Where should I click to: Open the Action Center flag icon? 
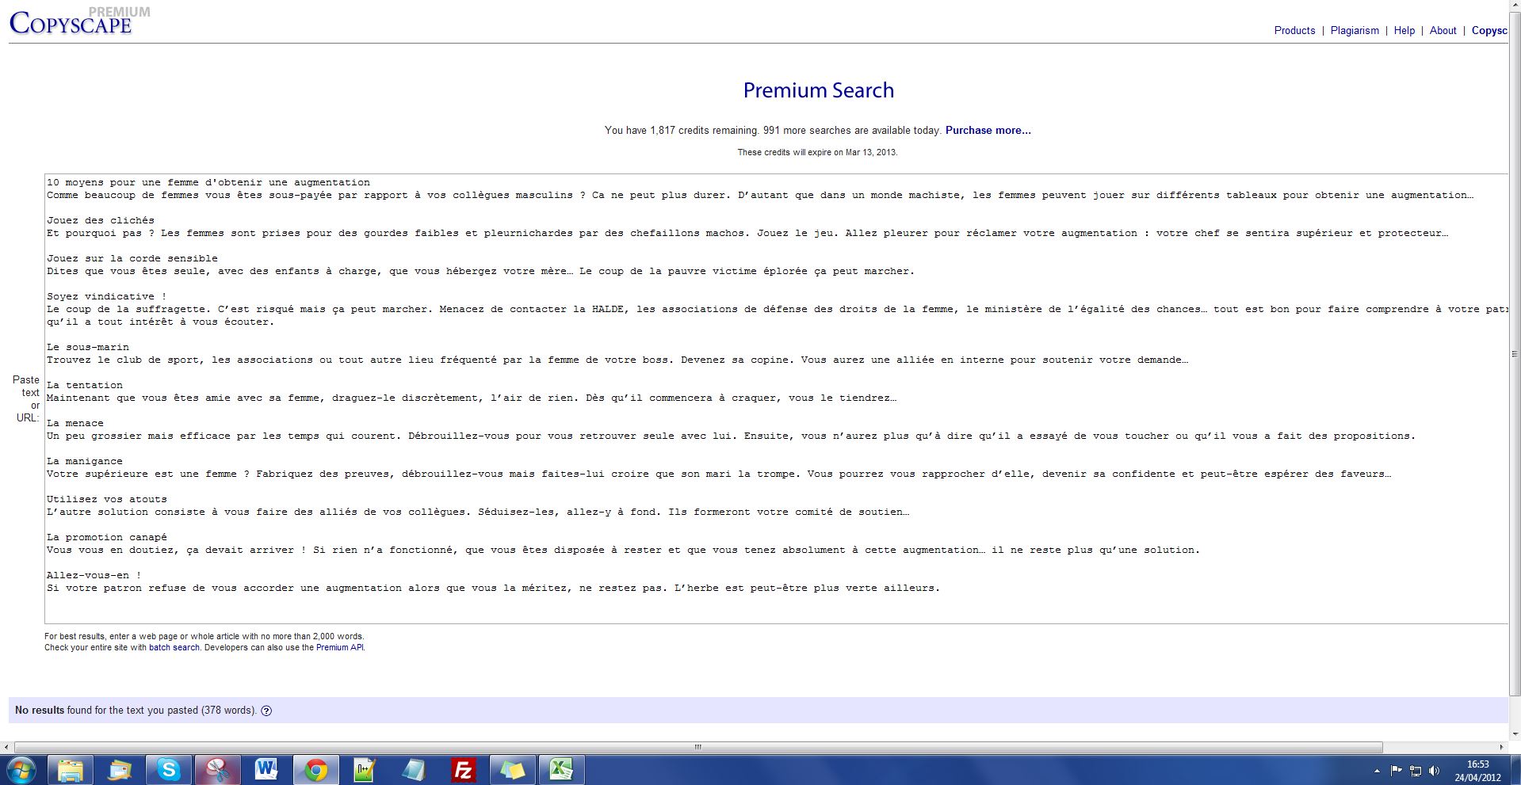(x=1396, y=770)
